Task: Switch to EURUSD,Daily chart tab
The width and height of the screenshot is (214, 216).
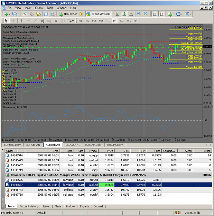Action: tap(12, 145)
